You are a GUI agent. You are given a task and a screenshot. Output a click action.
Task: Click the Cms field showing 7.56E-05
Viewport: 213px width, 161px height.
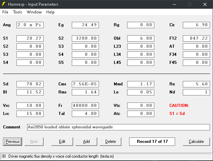85,84
